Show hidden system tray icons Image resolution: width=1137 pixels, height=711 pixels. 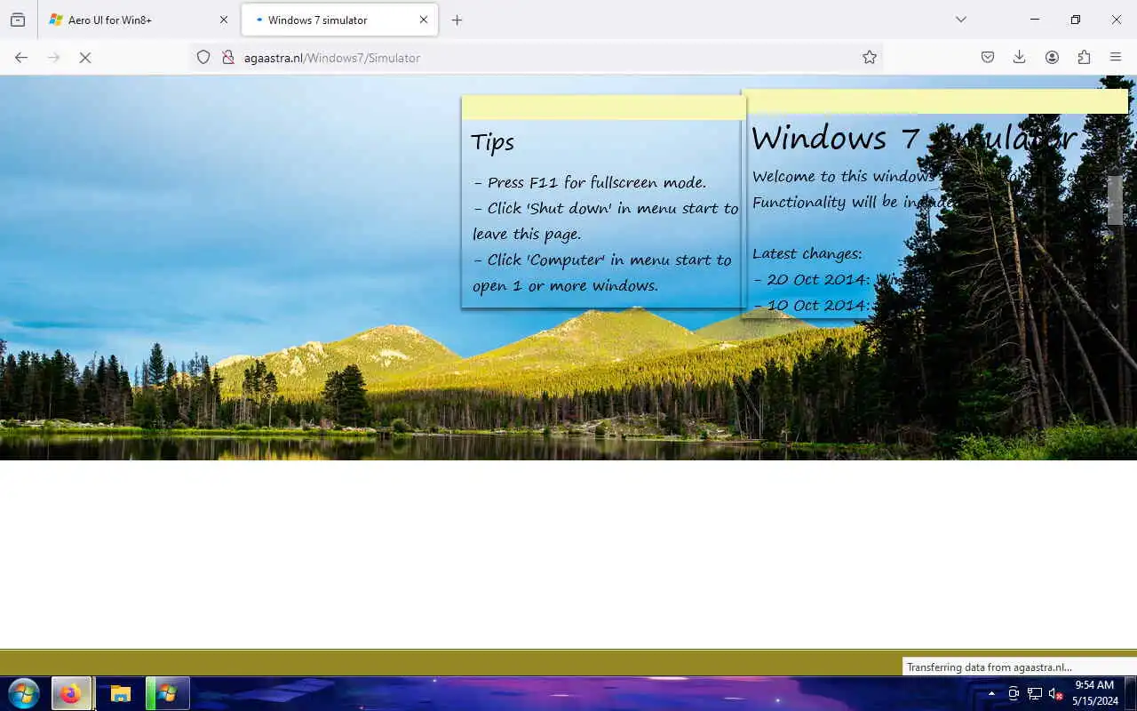[991, 693]
